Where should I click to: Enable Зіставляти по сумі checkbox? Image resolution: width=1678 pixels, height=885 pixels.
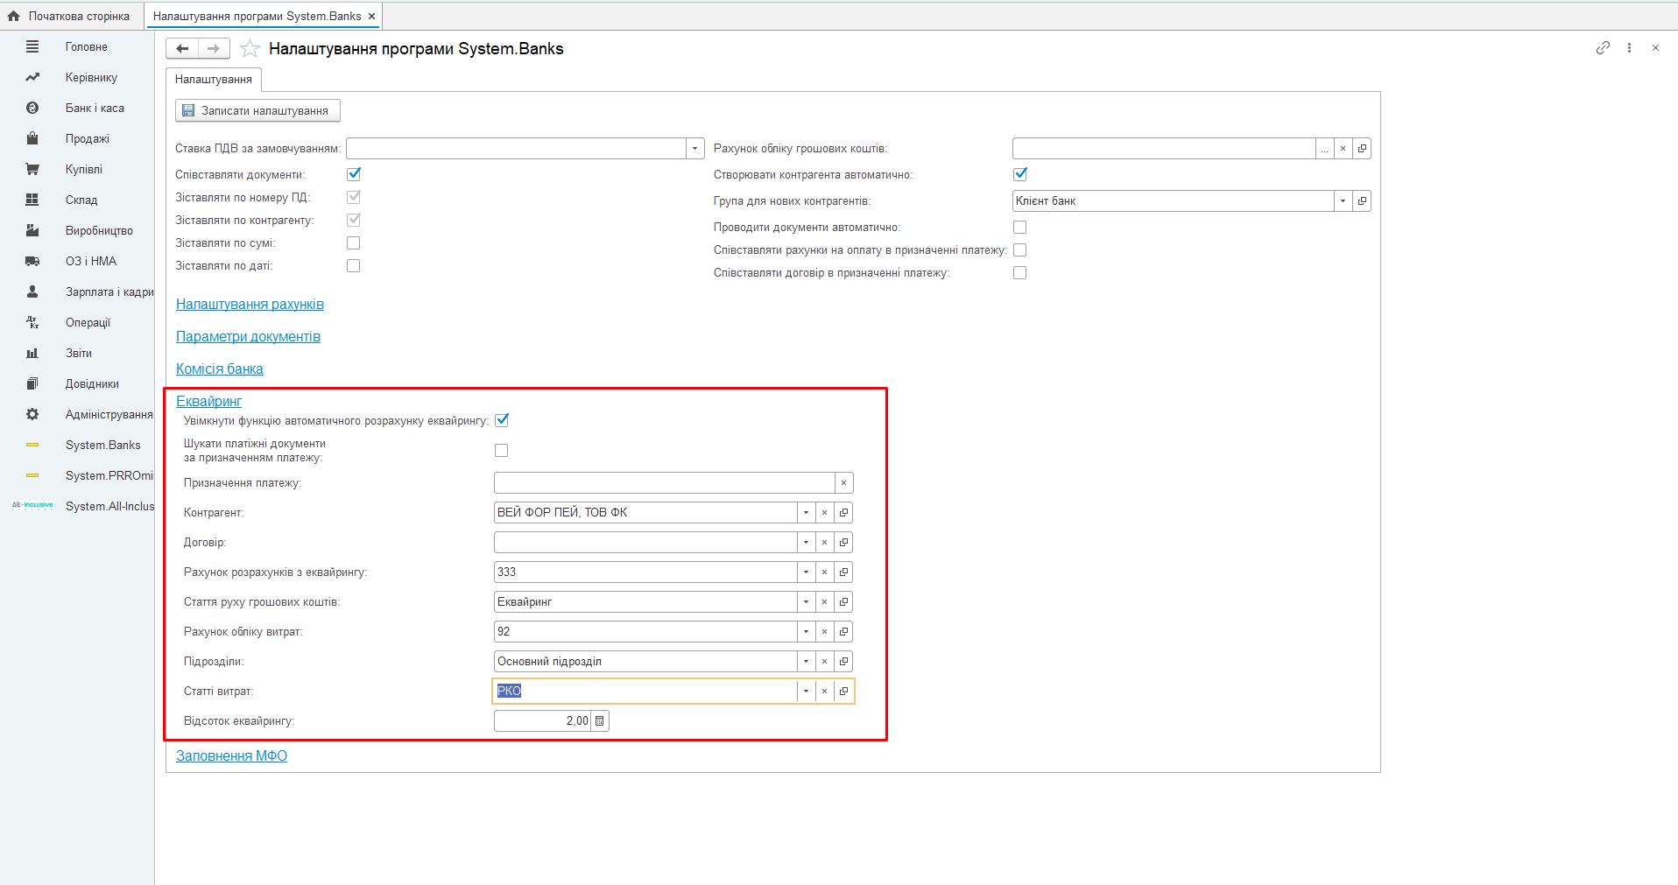(x=354, y=243)
